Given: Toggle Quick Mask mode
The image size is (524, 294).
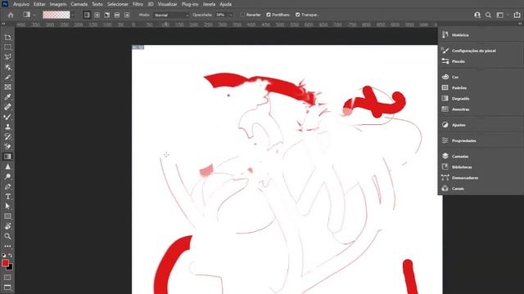Looking at the screenshot, I should [x=7, y=278].
